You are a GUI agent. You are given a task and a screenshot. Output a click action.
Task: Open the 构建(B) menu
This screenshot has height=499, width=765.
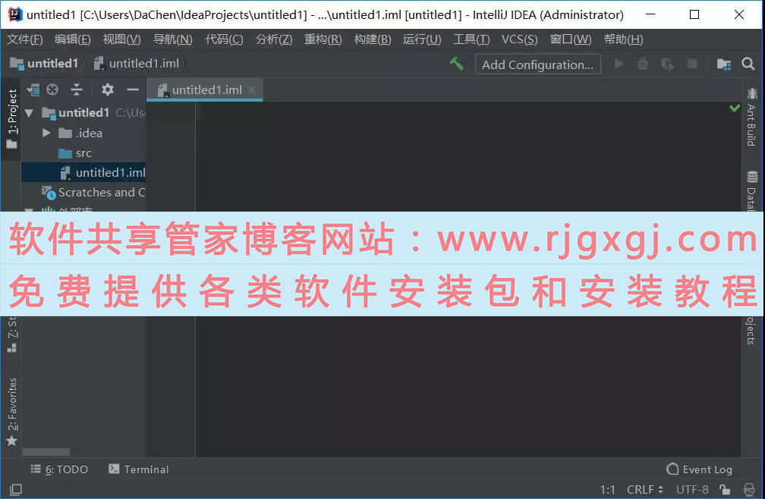[372, 39]
